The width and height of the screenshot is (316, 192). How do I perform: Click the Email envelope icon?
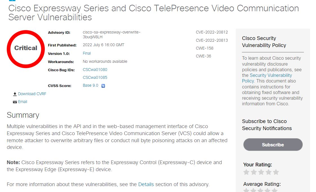[15, 102]
